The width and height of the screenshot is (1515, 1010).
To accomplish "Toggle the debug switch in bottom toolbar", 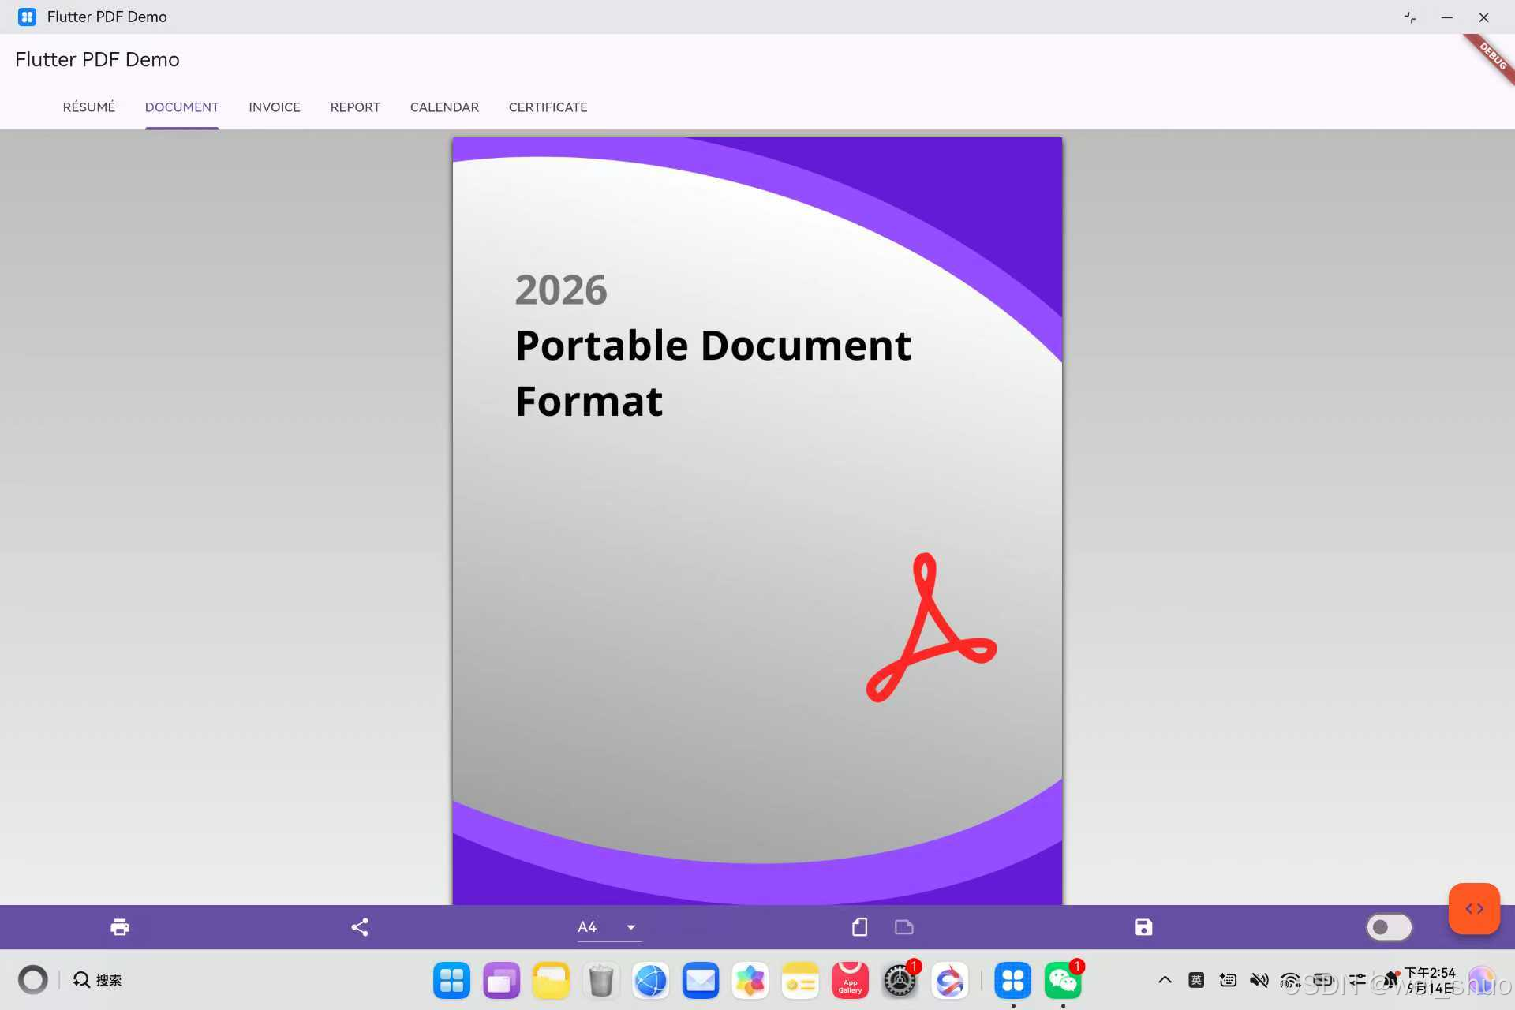I will 1389,927.
